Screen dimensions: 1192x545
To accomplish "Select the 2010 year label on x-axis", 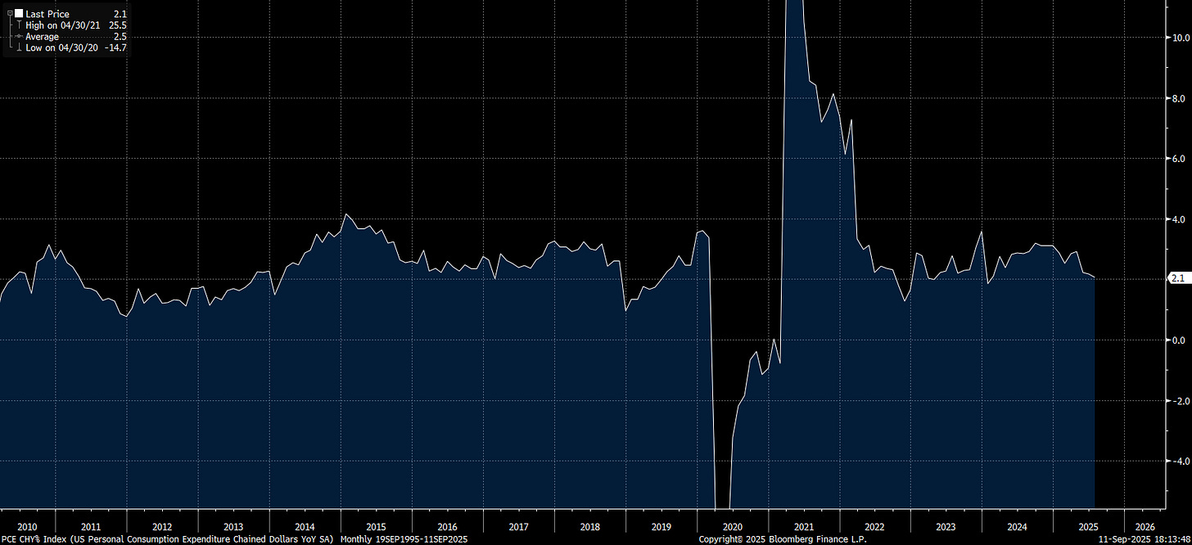I will pos(27,527).
